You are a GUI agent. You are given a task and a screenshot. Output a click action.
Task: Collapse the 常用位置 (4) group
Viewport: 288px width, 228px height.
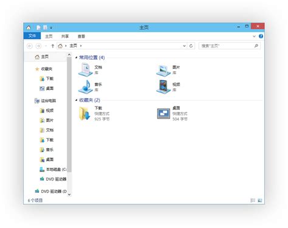pyautogui.click(x=77, y=58)
